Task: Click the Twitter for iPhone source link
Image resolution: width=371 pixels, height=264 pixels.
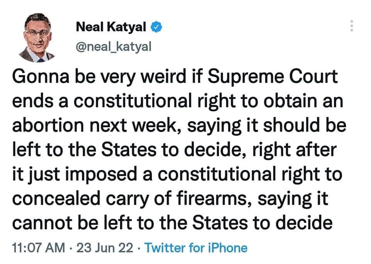Action: coord(196,247)
